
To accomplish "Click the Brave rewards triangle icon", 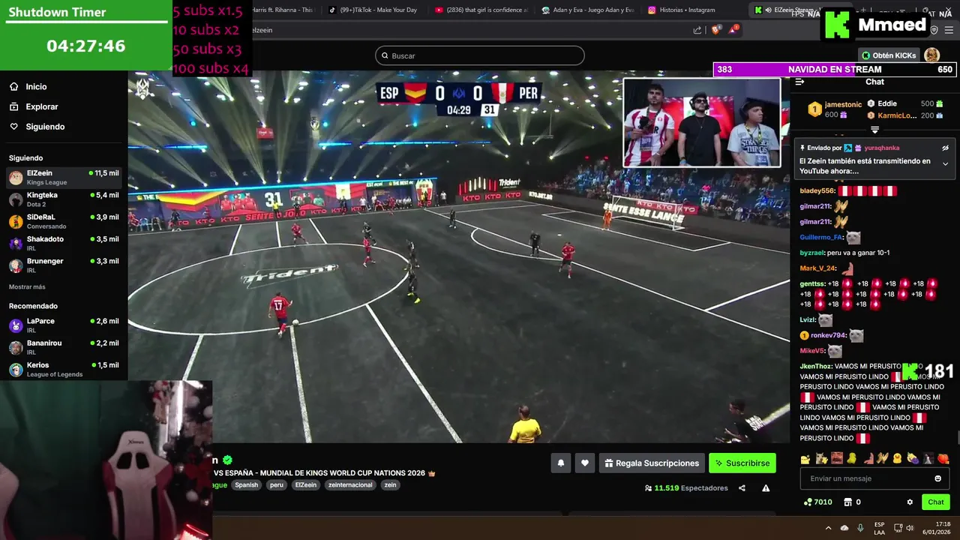I will [x=734, y=30].
